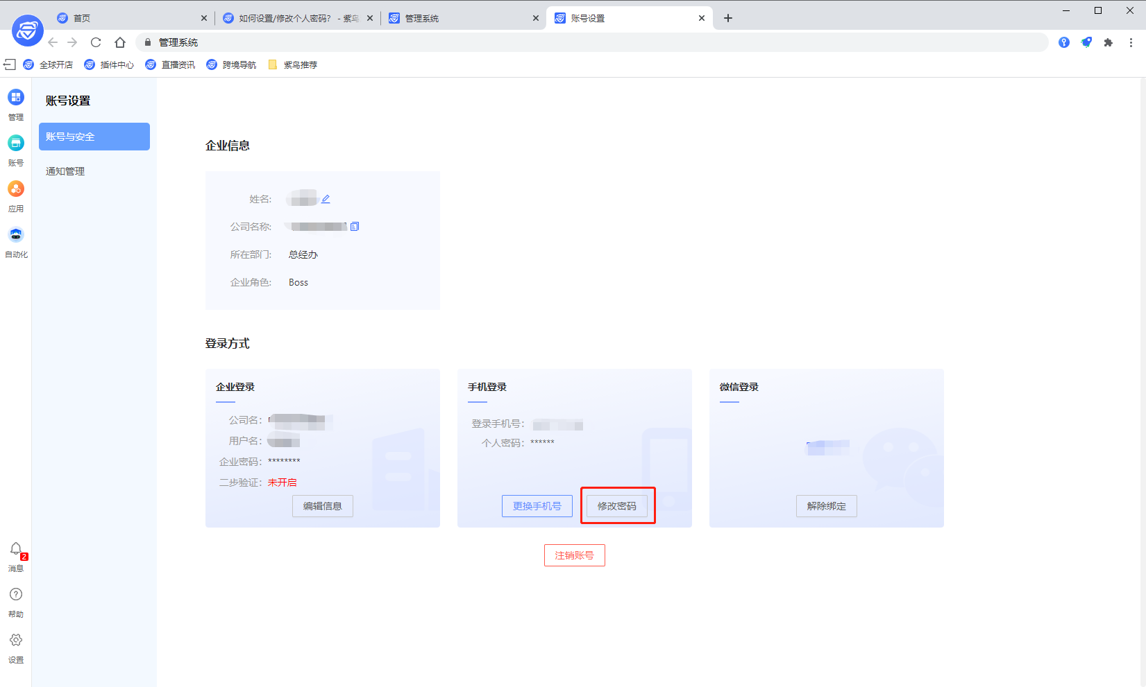The width and height of the screenshot is (1146, 687).
Task: Click the 注销账号 button
Action: [x=574, y=555]
